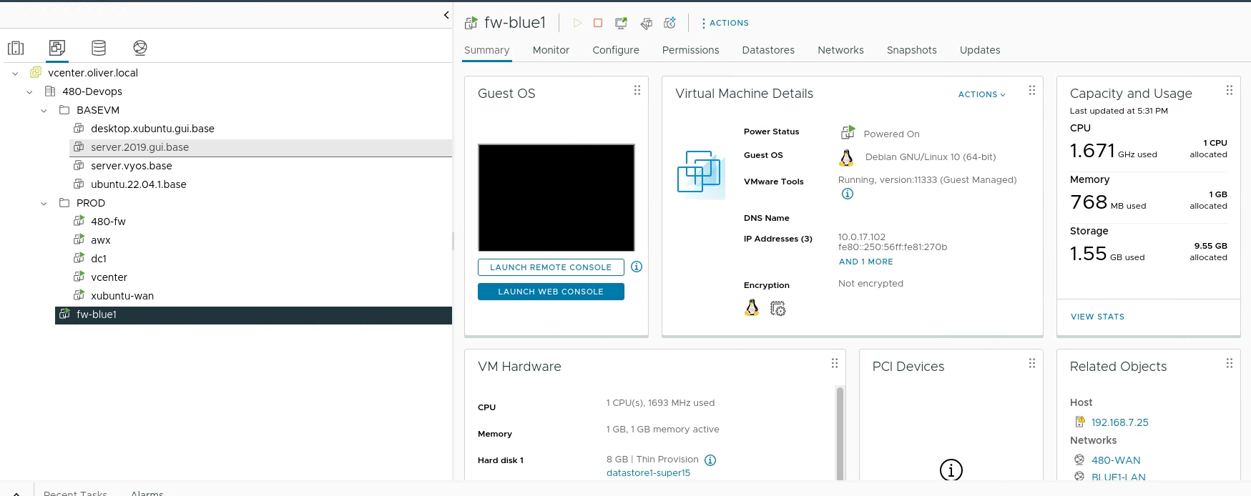Open Capacity and Usage card handle
Viewport: 1251px width, 496px height.
point(1229,91)
